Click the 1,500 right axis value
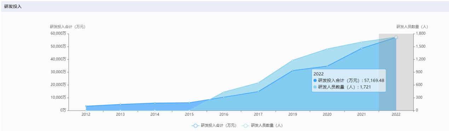The height and width of the screenshot is (131, 449). [x=420, y=46]
